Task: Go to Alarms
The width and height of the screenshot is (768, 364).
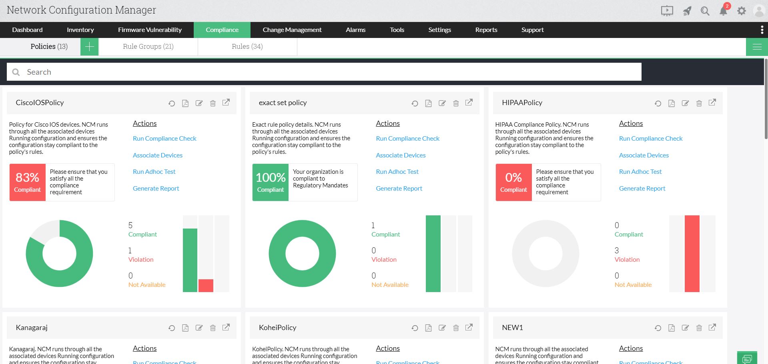Action: (356, 30)
